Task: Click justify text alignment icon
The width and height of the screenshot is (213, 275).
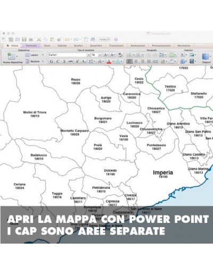Action: (x=149, y=61)
